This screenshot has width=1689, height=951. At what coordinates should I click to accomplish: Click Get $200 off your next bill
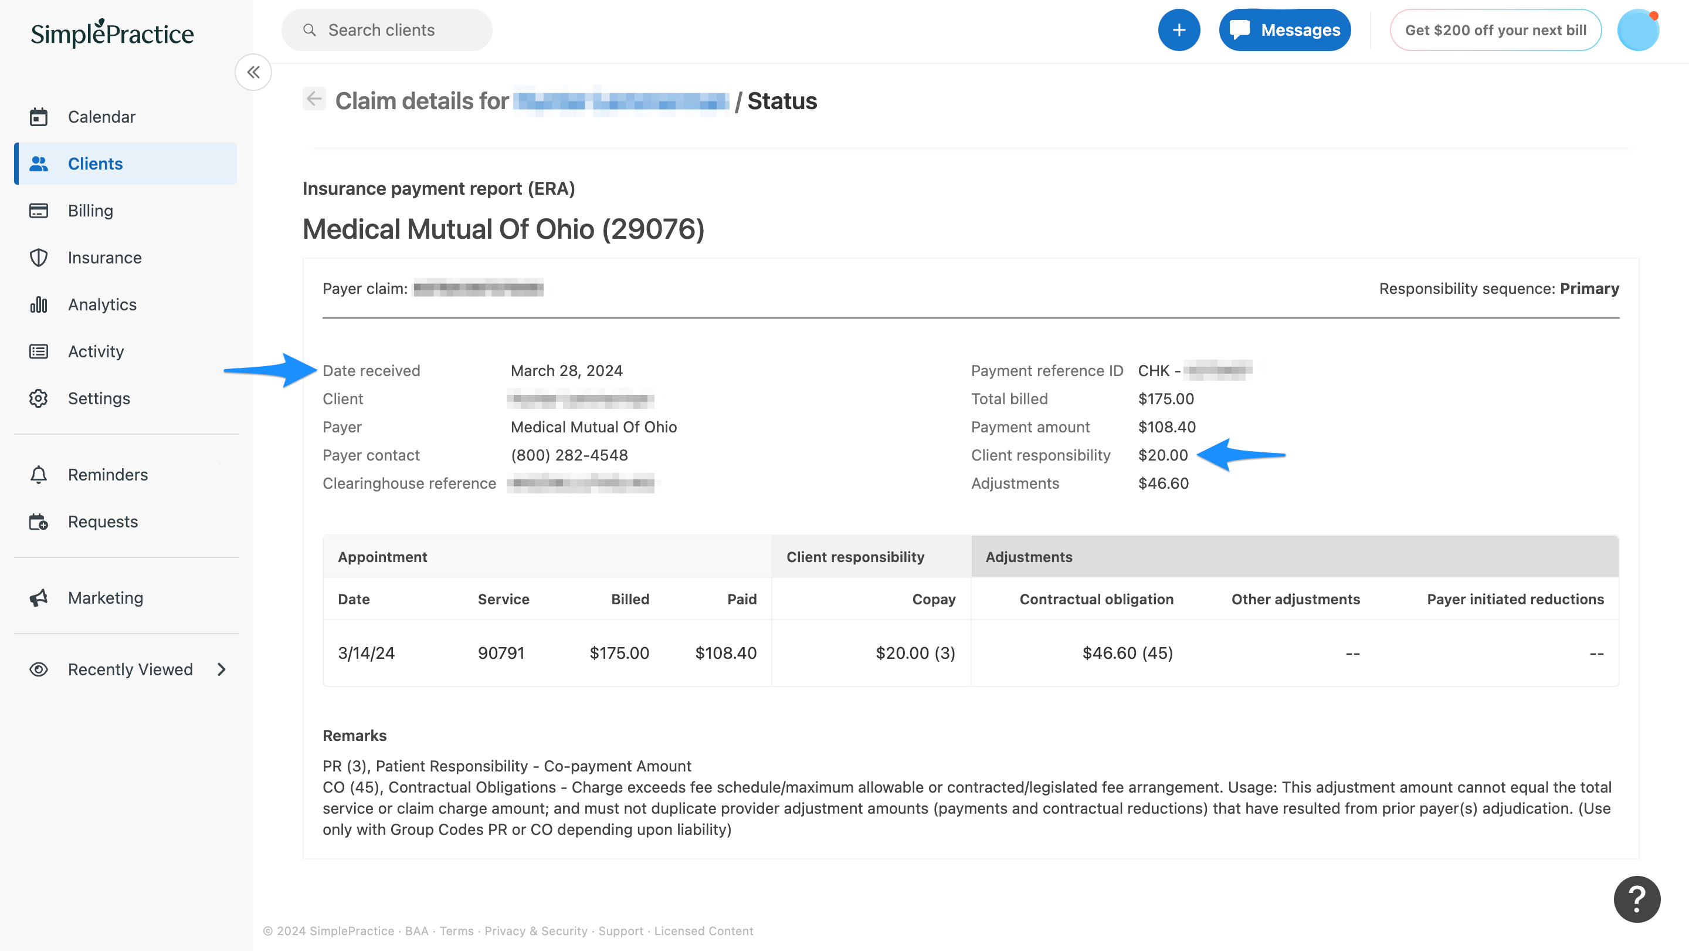click(1495, 30)
